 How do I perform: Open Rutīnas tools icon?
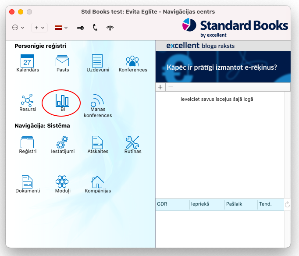pos(132,142)
